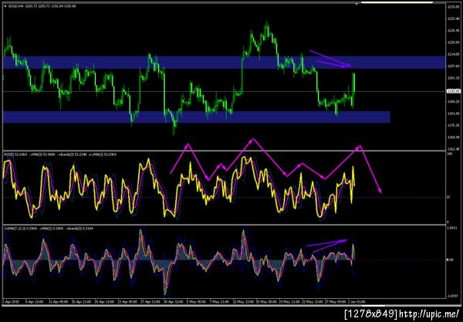Click the '30 Apr 13:00' time axis label
This screenshot has width=463, height=322.
(174, 302)
